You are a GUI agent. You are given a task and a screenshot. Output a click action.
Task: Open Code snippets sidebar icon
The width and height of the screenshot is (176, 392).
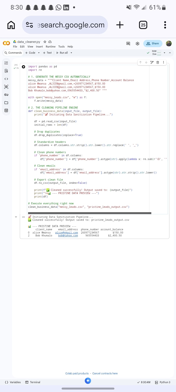point(6,79)
